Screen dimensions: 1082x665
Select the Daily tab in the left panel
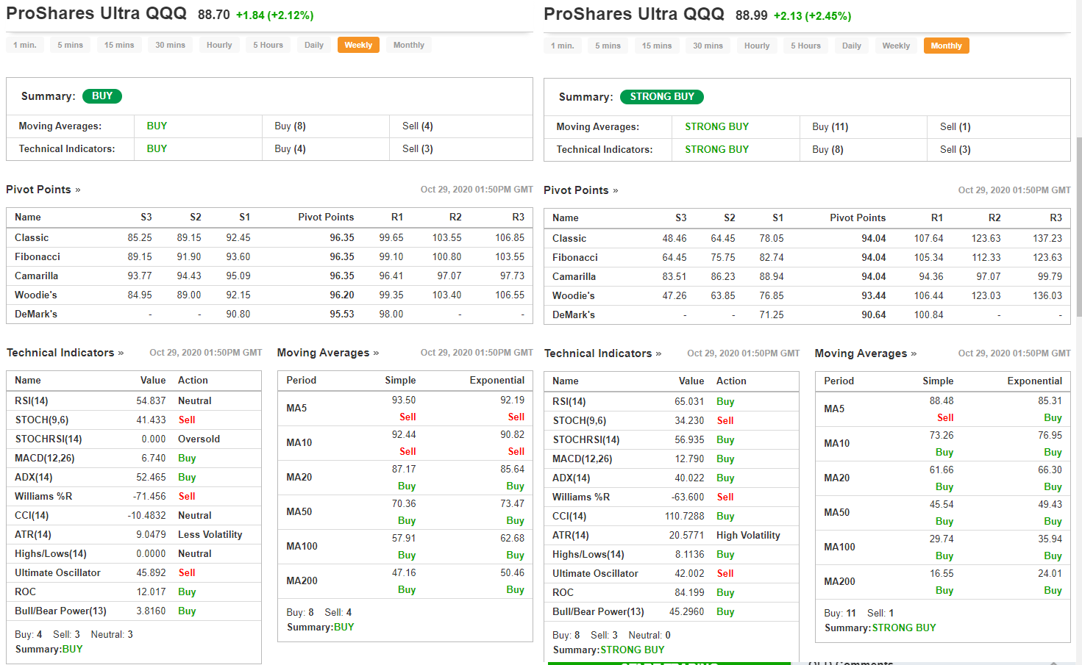pos(314,45)
